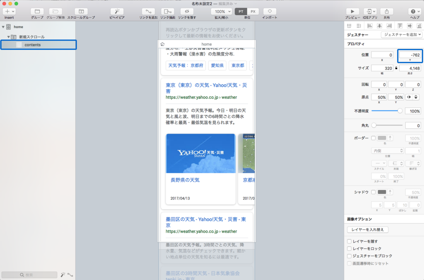Click the 東京都 chip in canvas
424x280 pixels.
click(238, 65)
